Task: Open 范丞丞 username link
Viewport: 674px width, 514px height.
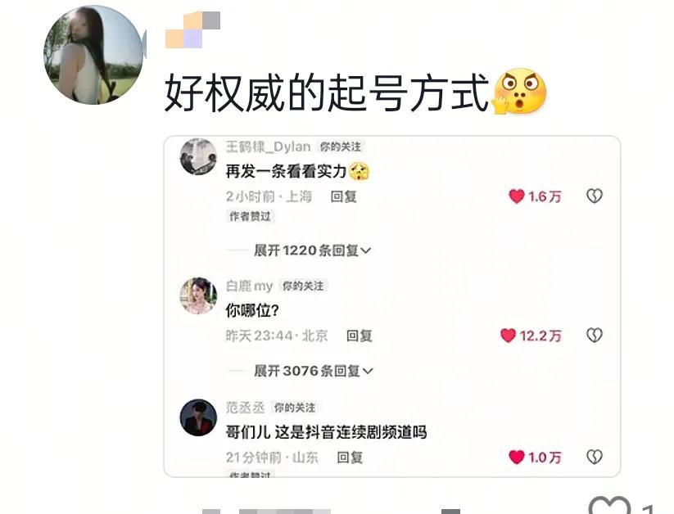Action: pyautogui.click(x=246, y=408)
